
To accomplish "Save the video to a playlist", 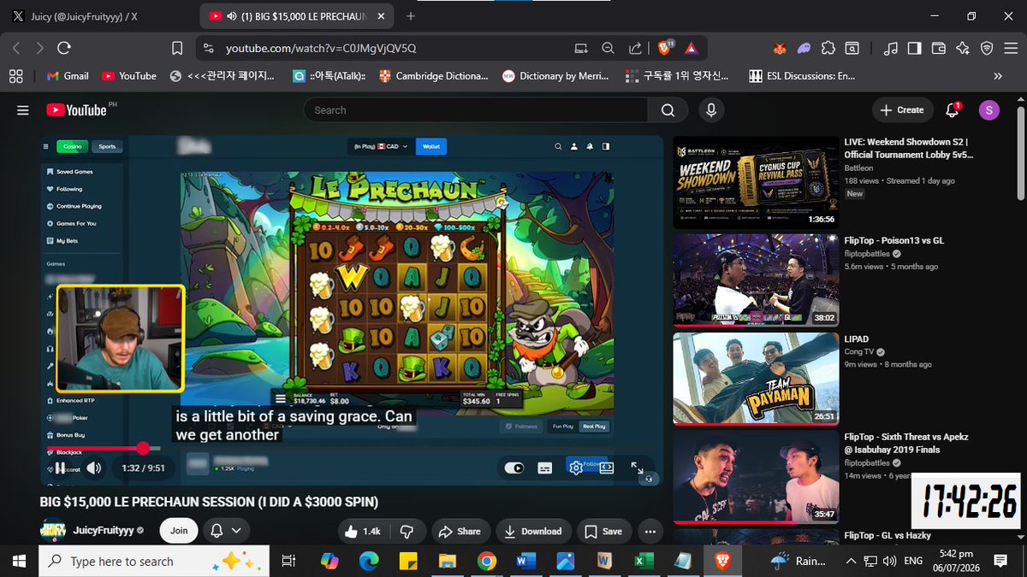I will [603, 531].
